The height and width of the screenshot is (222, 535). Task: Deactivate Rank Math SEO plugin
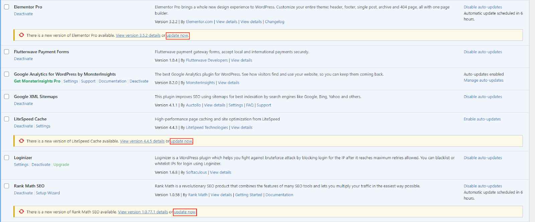point(23,193)
